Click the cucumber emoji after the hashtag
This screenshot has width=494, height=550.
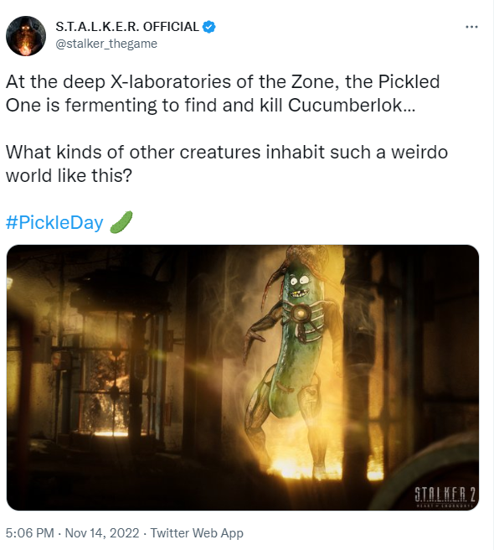121,221
